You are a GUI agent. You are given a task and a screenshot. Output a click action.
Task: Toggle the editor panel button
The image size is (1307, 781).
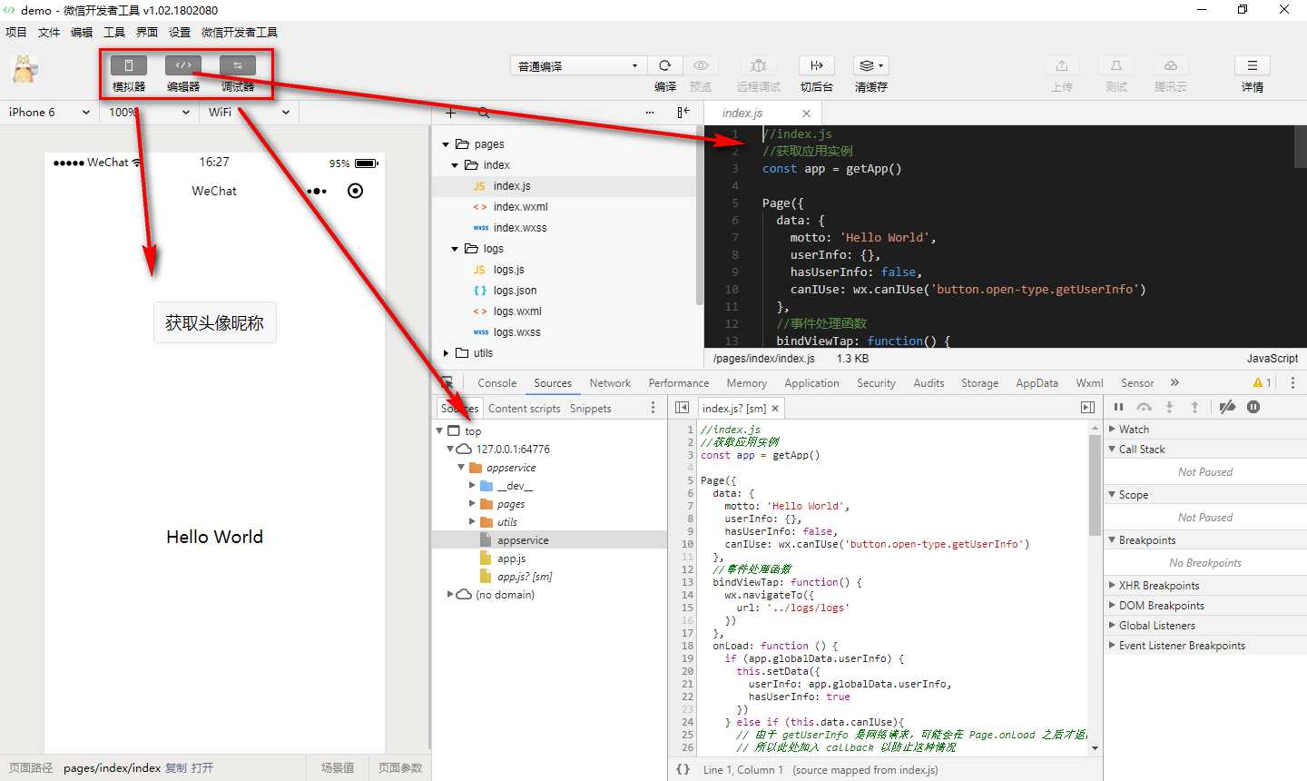(183, 65)
